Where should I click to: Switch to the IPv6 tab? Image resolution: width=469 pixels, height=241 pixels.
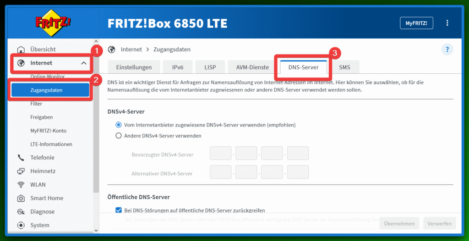coord(178,67)
